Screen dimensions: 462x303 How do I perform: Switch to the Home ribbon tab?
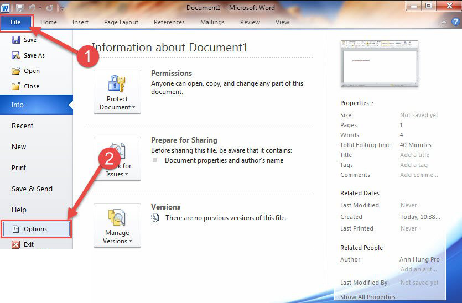coord(49,22)
